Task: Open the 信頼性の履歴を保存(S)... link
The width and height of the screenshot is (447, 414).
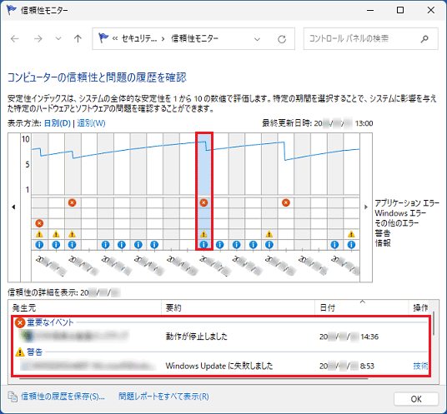Action: point(63,397)
